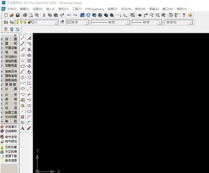Image resolution: width=209 pixels, height=173 pixels.
Task: Click the Cut scissors icon
Action: 44,15
